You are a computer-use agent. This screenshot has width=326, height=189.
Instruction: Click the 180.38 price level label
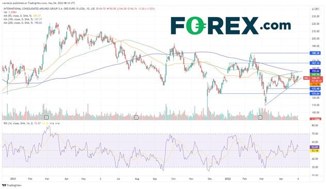tap(315, 53)
